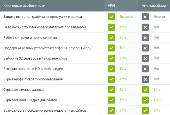Viewport: 170px width, 115px height.
Task: Click VPN checkmark for Работа с играми row
Action: (111, 38)
